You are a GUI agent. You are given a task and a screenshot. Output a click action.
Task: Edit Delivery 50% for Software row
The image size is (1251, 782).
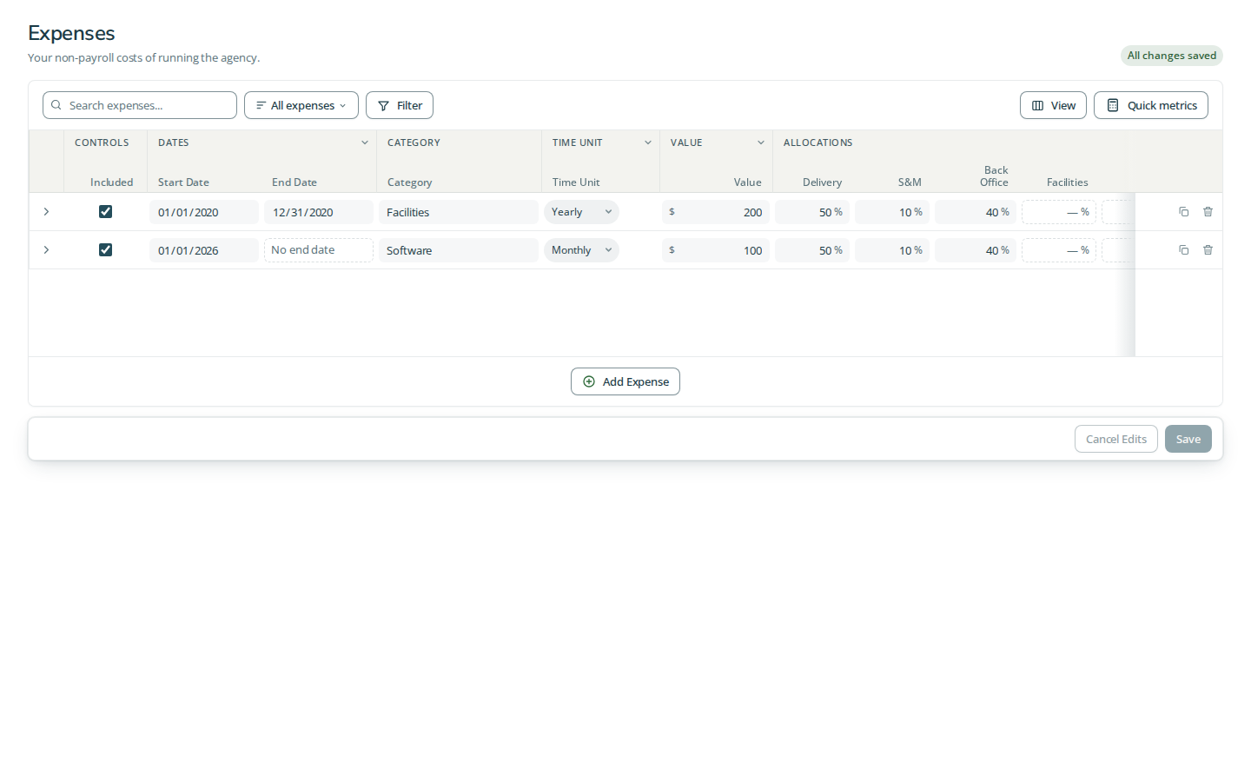812,250
